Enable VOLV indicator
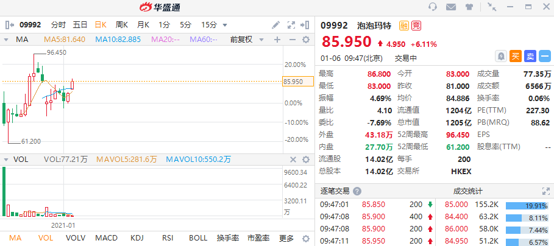The height and width of the screenshot is (246, 554). 76,238
